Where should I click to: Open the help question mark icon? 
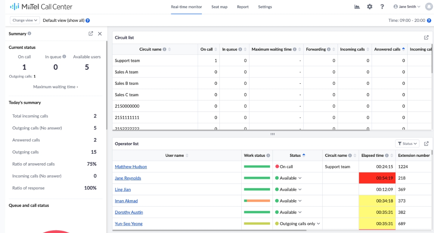[x=382, y=7]
